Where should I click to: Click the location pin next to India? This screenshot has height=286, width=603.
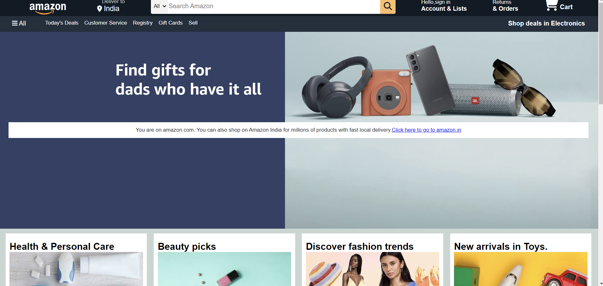99,9
